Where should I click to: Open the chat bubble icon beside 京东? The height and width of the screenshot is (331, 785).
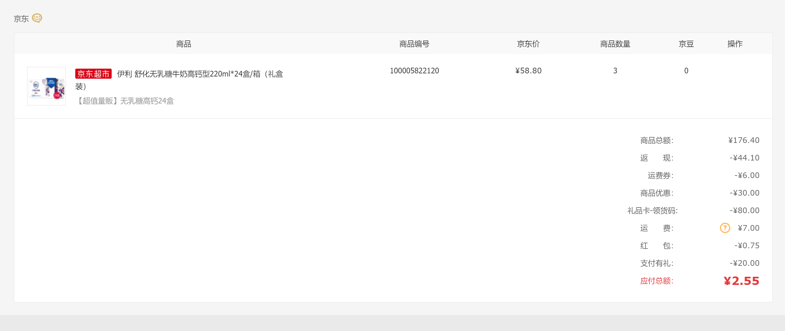(x=37, y=18)
